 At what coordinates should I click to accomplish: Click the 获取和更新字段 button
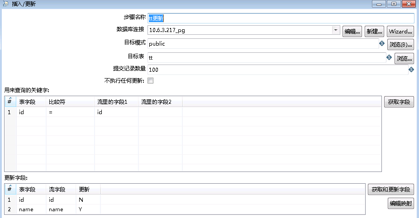(x=391, y=190)
